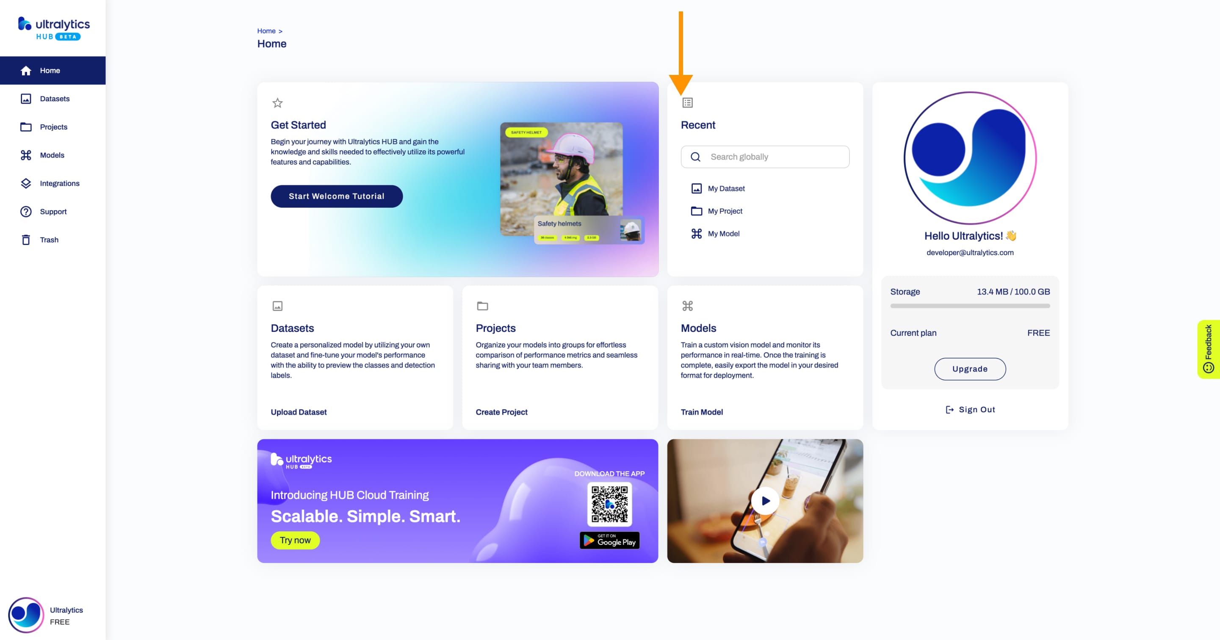
Task: Click the My Model hub icon
Action: click(697, 233)
